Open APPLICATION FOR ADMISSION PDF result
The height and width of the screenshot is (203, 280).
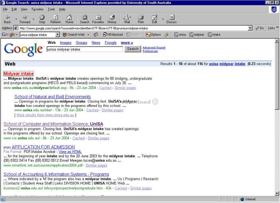point(43,147)
